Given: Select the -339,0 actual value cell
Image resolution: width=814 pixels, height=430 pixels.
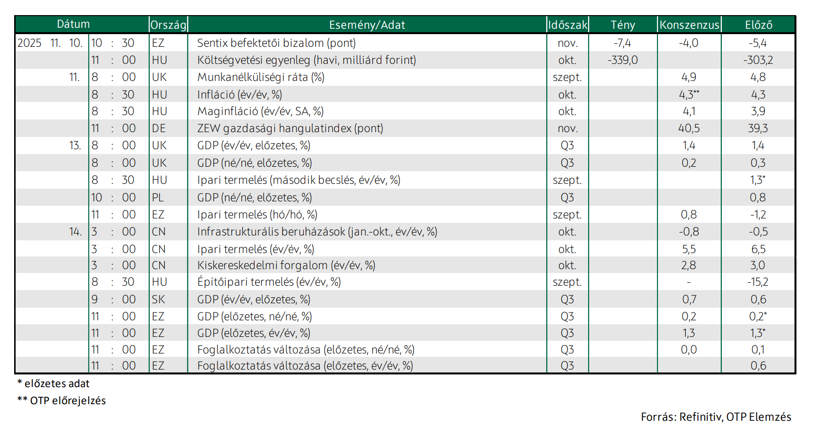Looking at the screenshot, I should pos(623,60).
